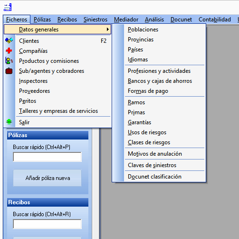Open the Siniestros menu
The width and height of the screenshot is (239, 239).
(96, 20)
